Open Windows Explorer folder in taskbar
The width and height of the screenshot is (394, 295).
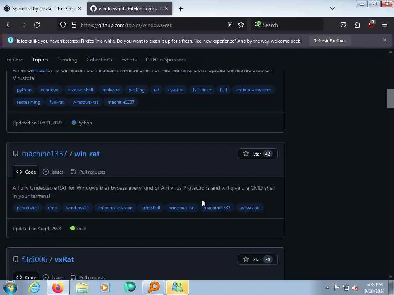(x=82, y=287)
